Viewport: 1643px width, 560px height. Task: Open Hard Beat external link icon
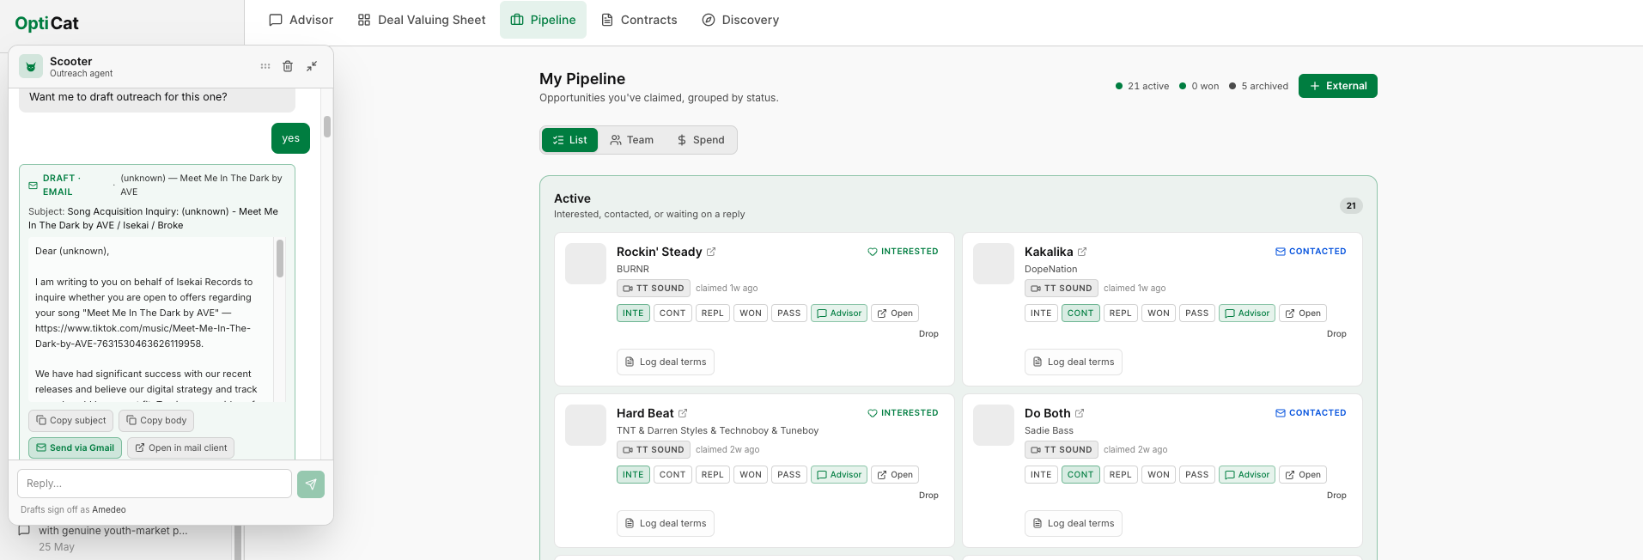(x=683, y=413)
